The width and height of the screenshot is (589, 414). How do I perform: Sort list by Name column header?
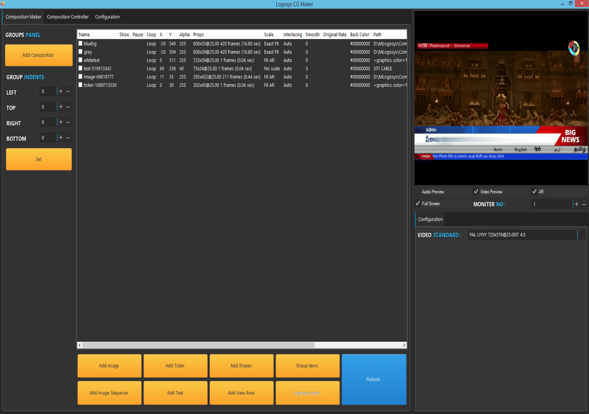click(85, 34)
